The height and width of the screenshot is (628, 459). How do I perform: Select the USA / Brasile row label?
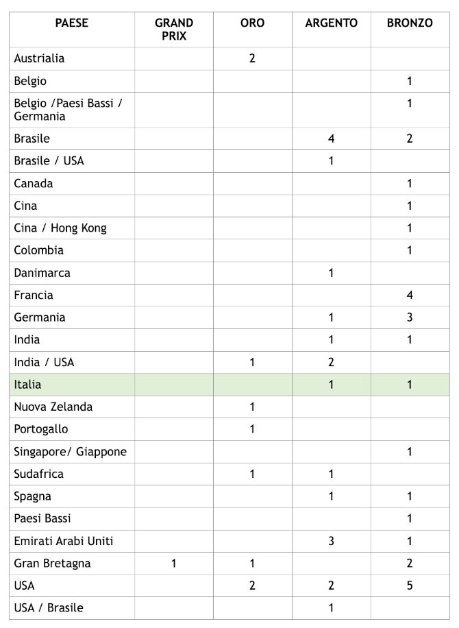click(x=49, y=608)
